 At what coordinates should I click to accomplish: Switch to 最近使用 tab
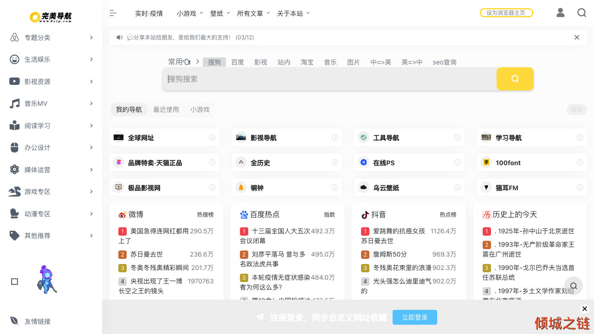(166, 109)
